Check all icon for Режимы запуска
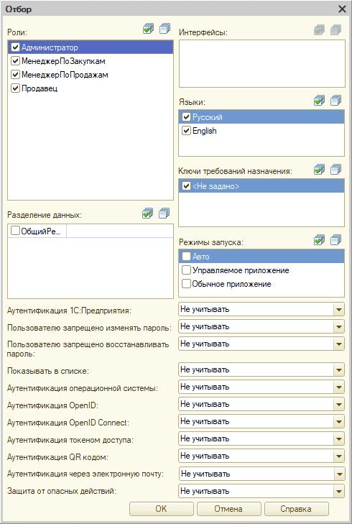 319,239
